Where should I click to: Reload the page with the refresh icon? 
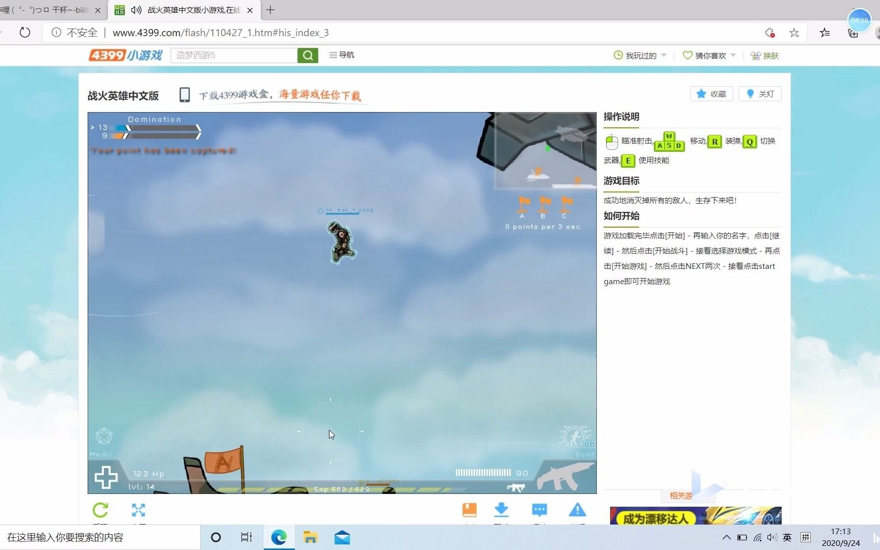pos(24,33)
